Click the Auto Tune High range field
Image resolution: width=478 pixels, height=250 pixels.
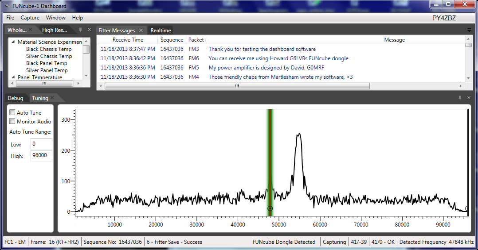(41, 156)
